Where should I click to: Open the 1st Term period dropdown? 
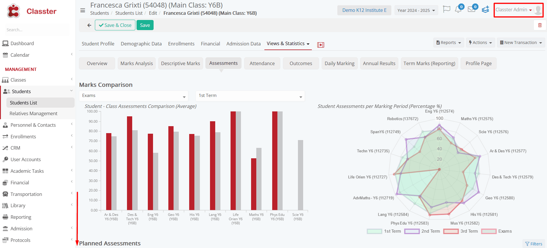coord(250,96)
